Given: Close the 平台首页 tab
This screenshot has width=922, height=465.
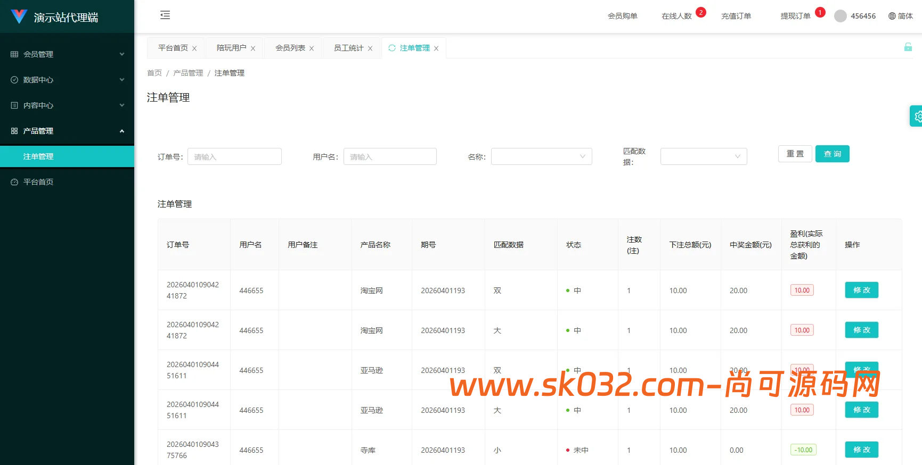Looking at the screenshot, I should 194,48.
